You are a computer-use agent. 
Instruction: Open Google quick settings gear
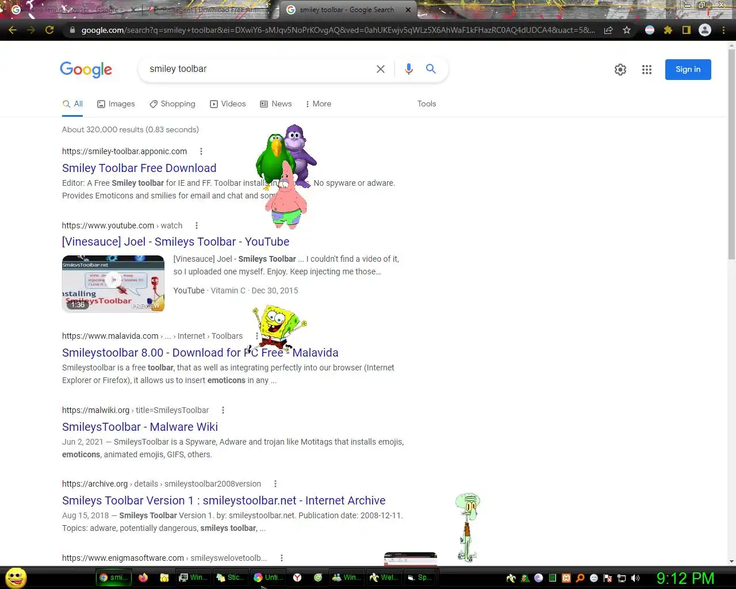pos(620,70)
